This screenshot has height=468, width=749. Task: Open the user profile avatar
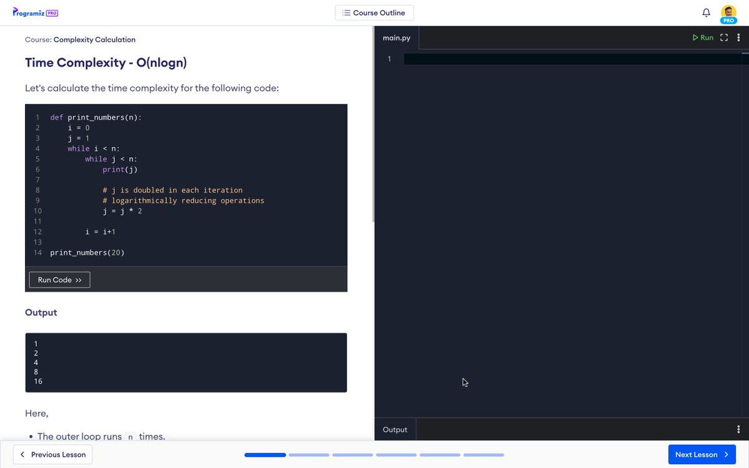(x=728, y=14)
